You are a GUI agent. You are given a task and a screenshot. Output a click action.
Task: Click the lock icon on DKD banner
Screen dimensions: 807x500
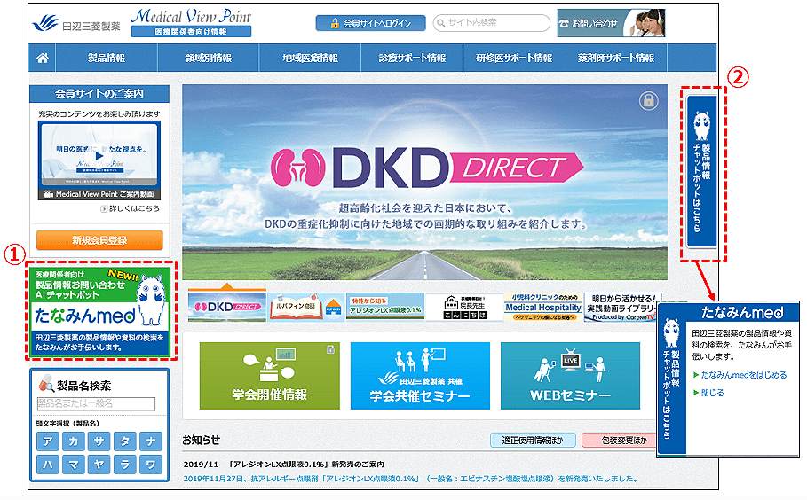648,102
